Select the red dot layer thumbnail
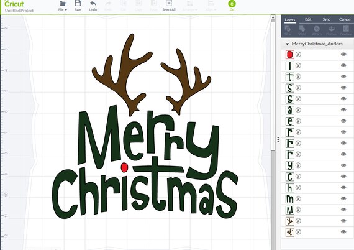The image size is (354, 250). coord(290,55)
